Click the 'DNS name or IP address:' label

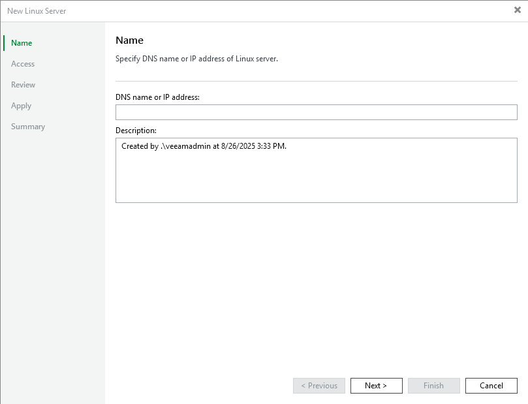tap(157, 97)
